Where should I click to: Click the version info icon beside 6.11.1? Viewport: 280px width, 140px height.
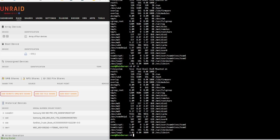point(19,13)
